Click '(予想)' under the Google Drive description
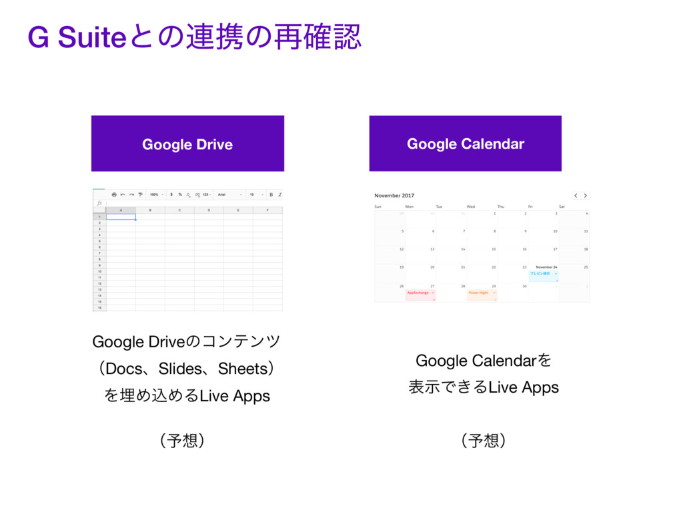Screen dimensions: 683x512 click(x=182, y=441)
